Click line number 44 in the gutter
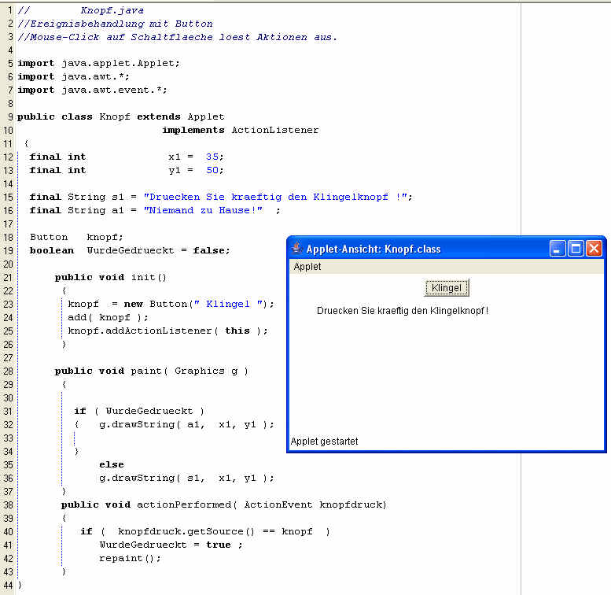This screenshot has height=595, width=611. point(8,586)
